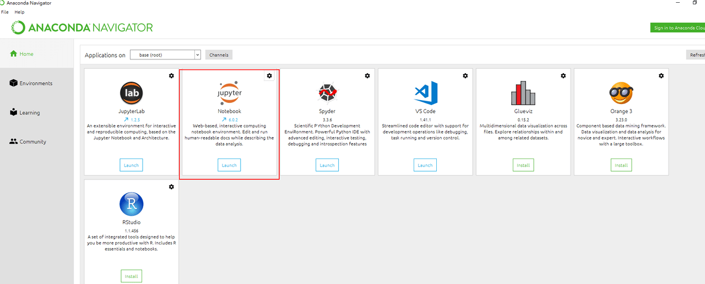Open Orange 3 gear settings menu

(661, 76)
